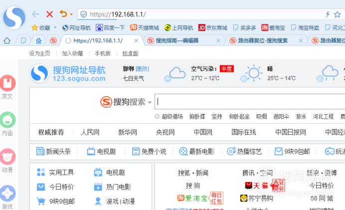Viewport: 345px width, 210px height.
Task: Click hot search term 仰卧起坐
Action: (x=239, y=117)
